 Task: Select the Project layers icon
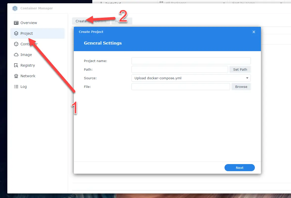(x=16, y=33)
